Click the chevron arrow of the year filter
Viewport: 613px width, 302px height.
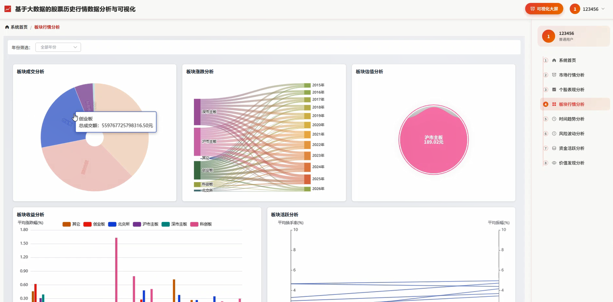(75, 47)
